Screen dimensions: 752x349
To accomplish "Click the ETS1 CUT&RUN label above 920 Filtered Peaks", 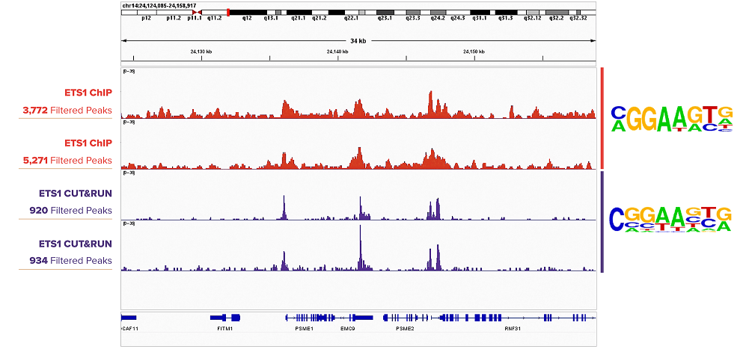I will (76, 193).
